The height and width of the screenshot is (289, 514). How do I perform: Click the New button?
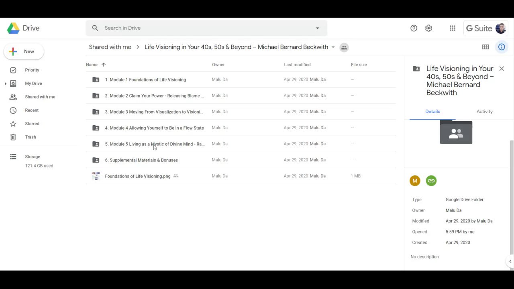pos(24,51)
